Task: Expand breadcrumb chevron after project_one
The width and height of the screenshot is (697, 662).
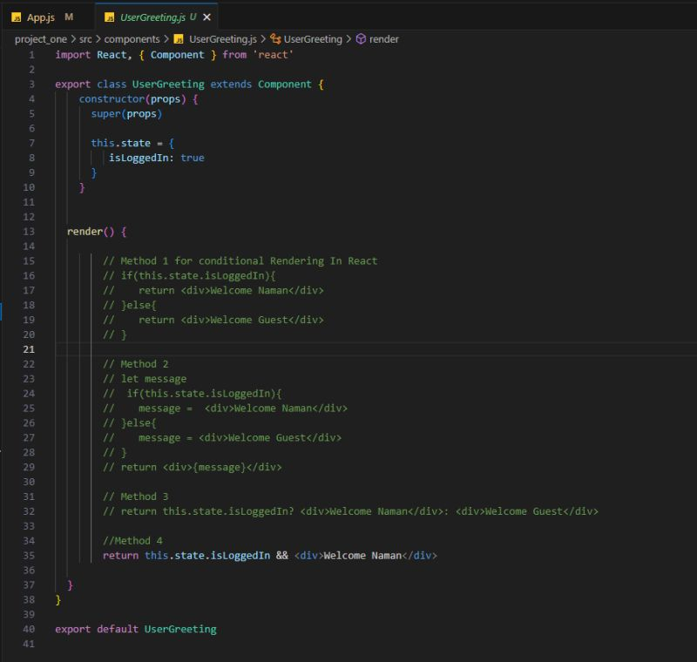Action: tap(73, 39)
